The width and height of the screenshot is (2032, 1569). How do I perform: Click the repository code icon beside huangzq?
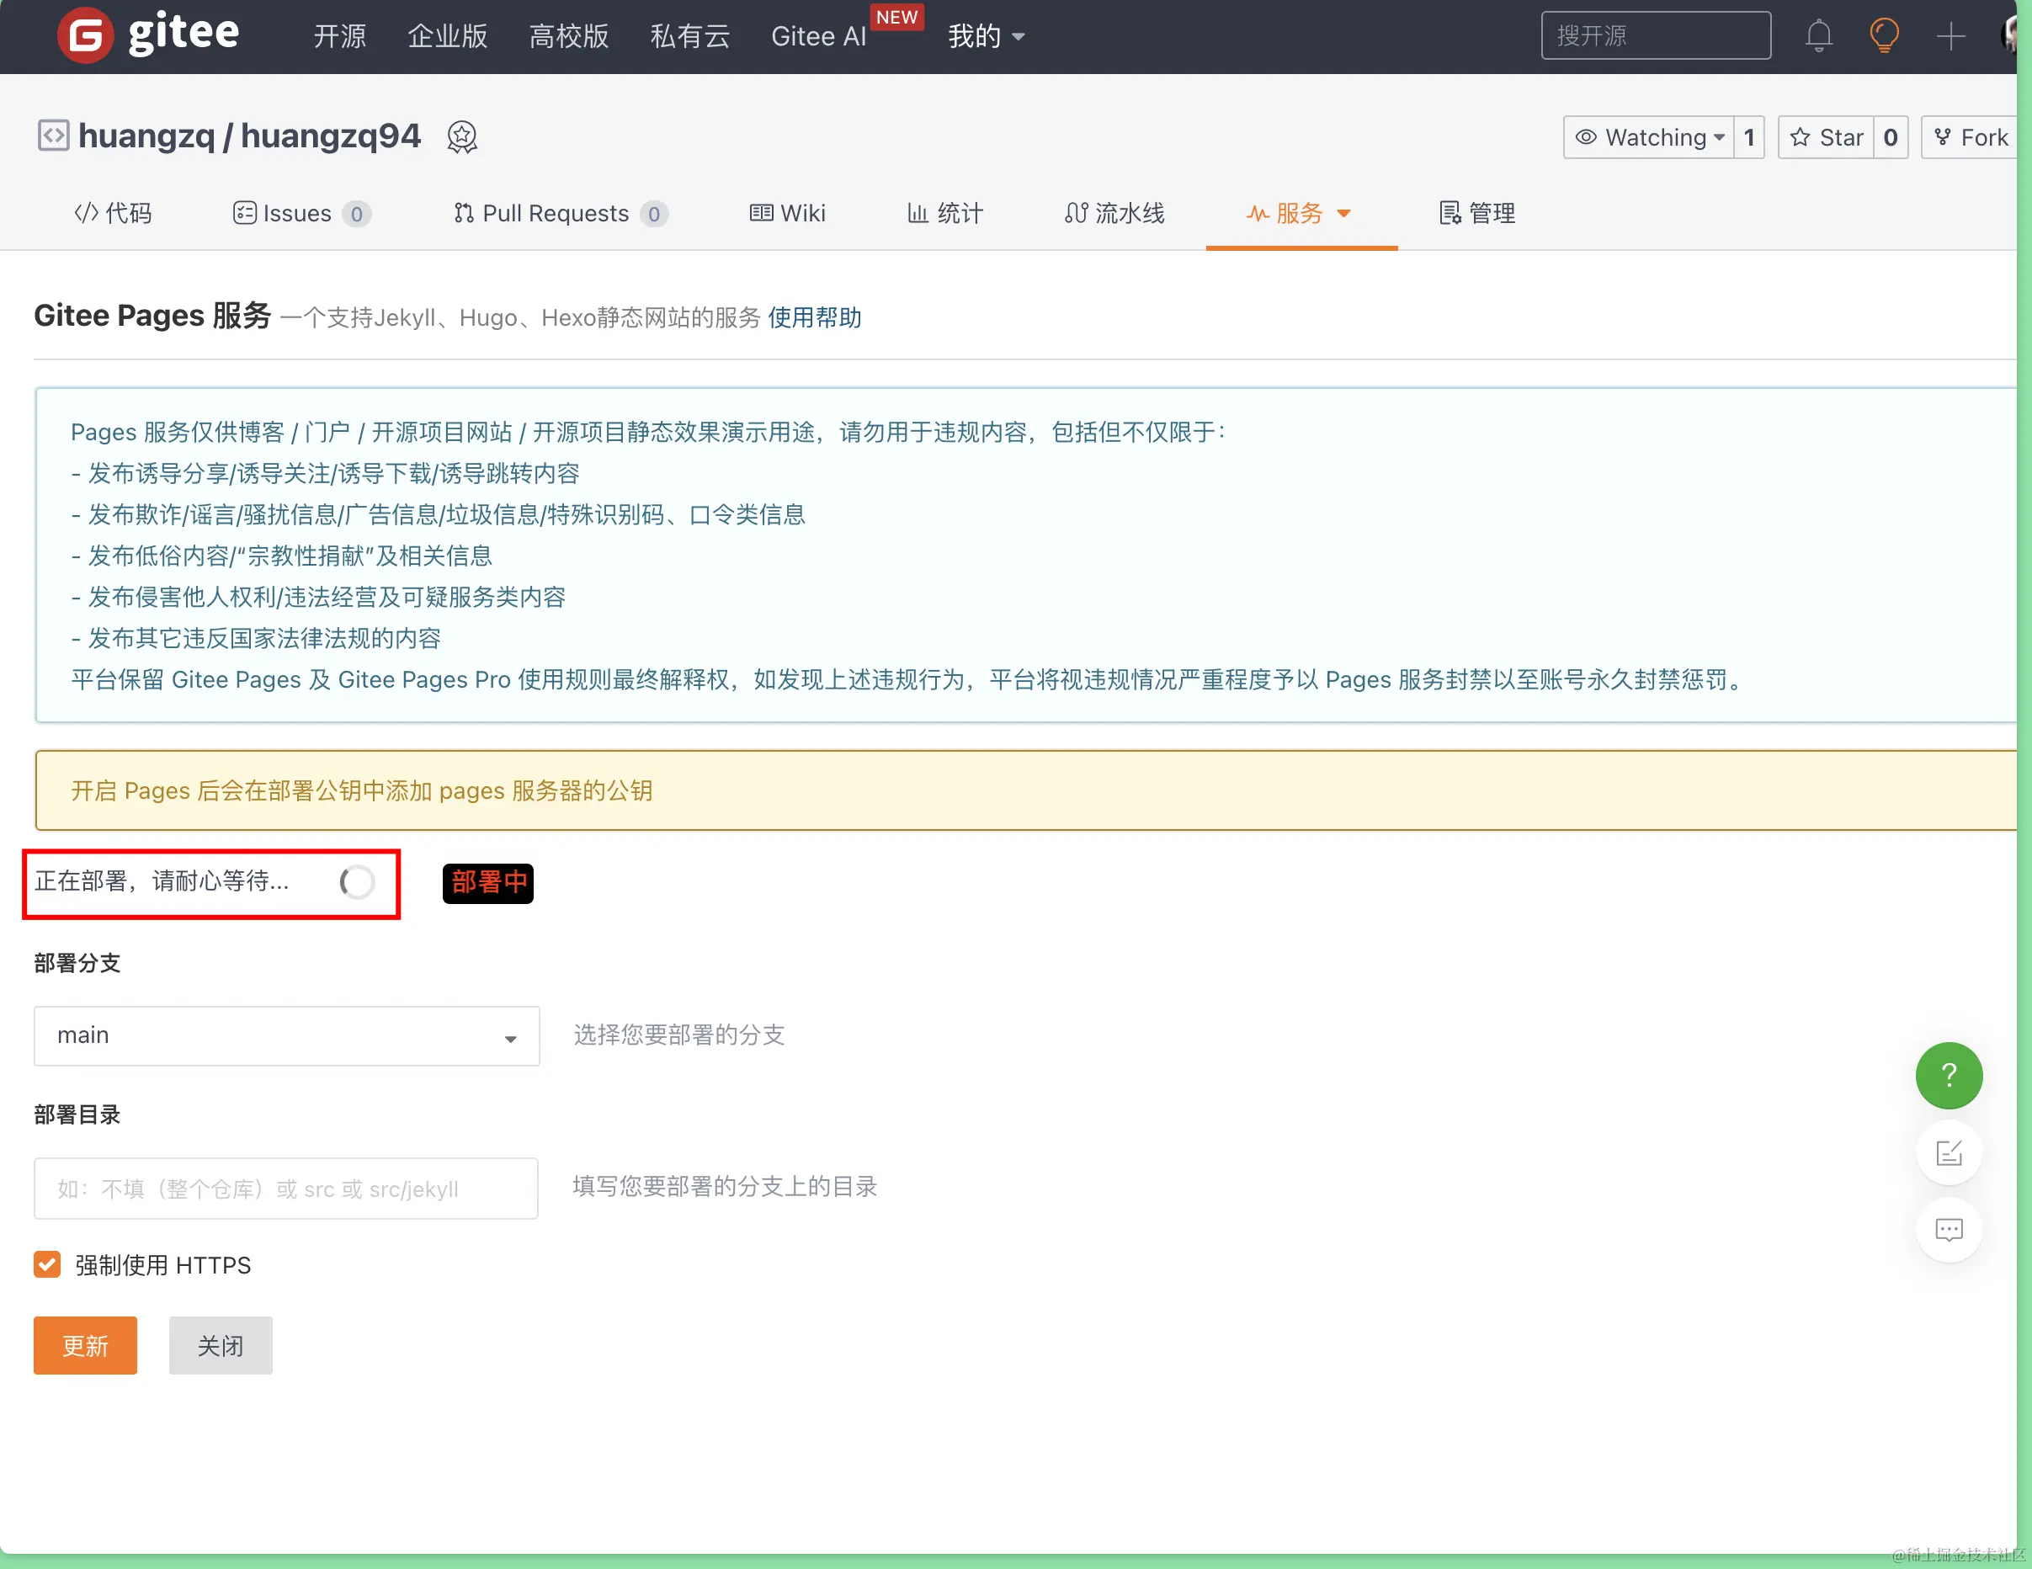point(53,136)
